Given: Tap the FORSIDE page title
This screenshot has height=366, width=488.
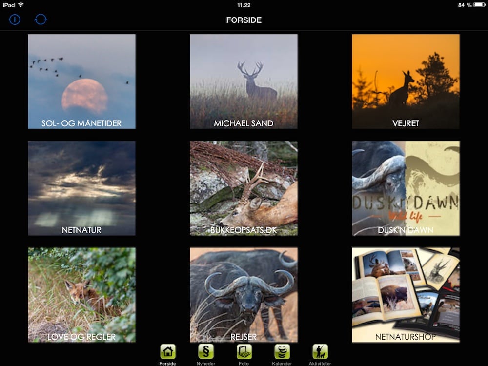Looking at the screenshot, I should coord(244,20).
